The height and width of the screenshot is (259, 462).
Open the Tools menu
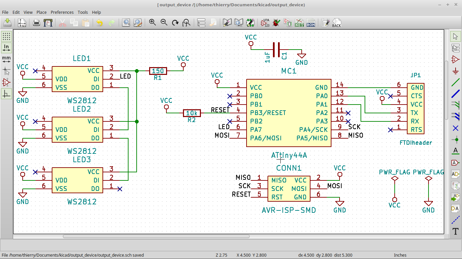[83, 12]
